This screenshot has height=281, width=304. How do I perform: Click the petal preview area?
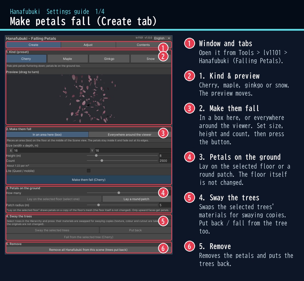(89, 99)
